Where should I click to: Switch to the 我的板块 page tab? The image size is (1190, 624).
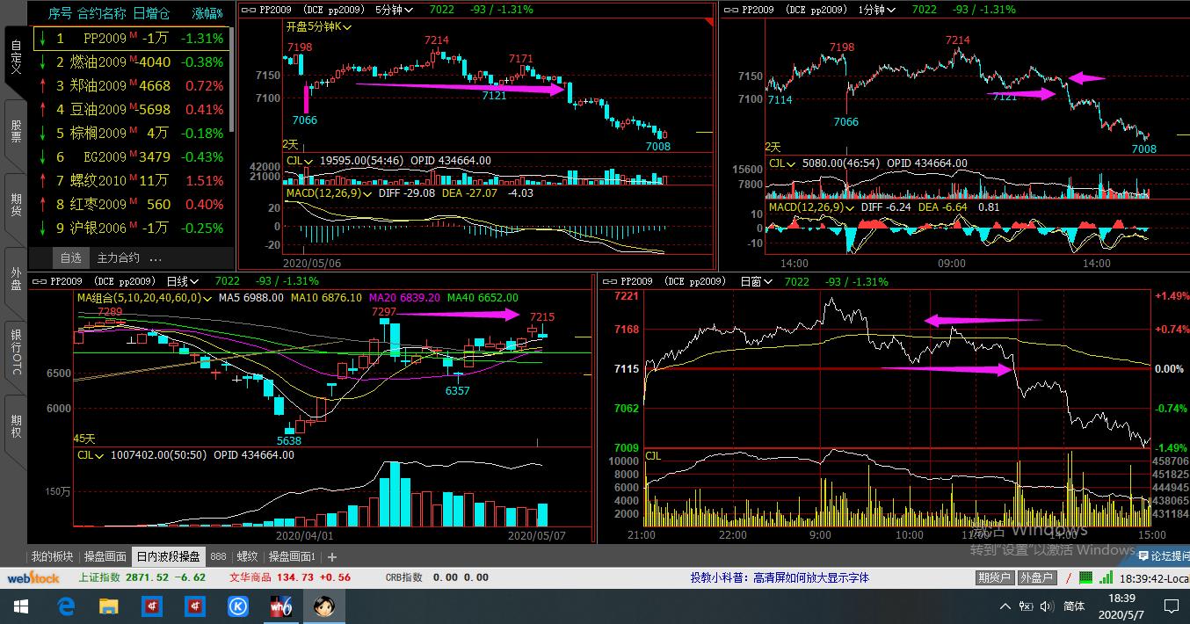pos(53,556)
